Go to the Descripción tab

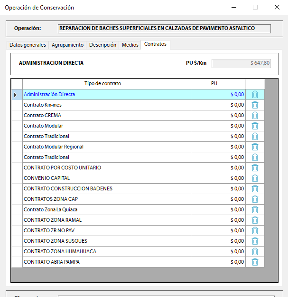click(102, 45)
